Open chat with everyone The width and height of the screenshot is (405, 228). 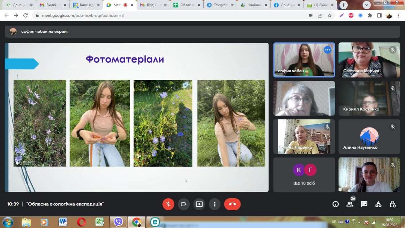point(364,204)
